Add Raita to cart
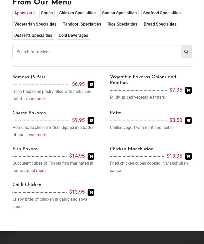This screenshot has height=244, width=204. (188, 121)
